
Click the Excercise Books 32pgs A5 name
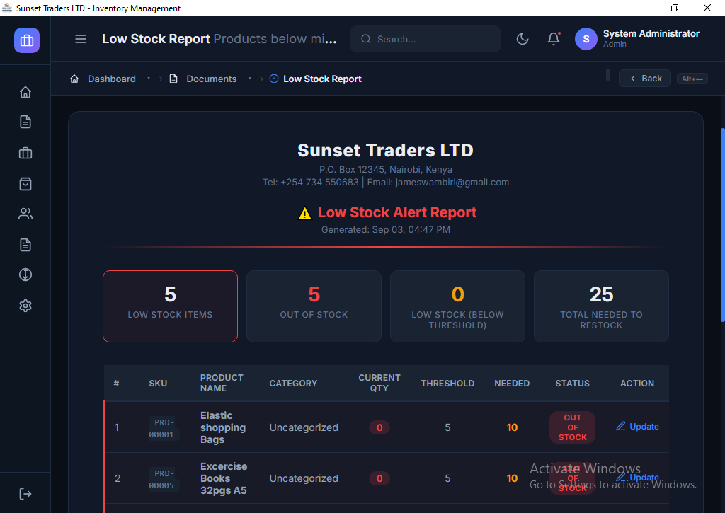(224, 478)
